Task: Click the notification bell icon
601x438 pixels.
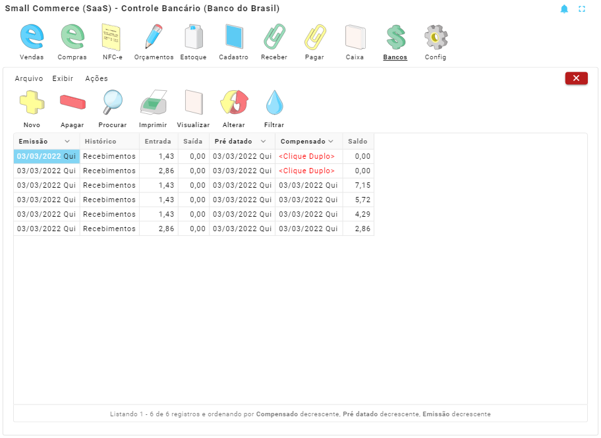Action: pos(564,9)
